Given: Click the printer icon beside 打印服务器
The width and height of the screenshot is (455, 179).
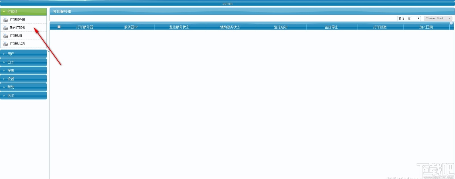Looking at the screenshot, I should point(5,20).
